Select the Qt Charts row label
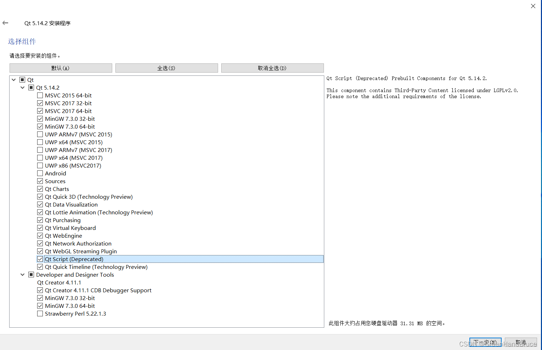The width and height of the screenshot is (542, 350). [x=57, y=189]
